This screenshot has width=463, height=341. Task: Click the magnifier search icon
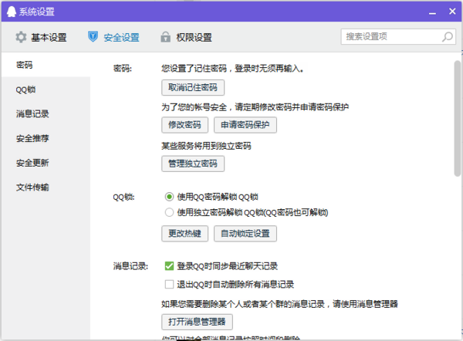click(448, 36)
